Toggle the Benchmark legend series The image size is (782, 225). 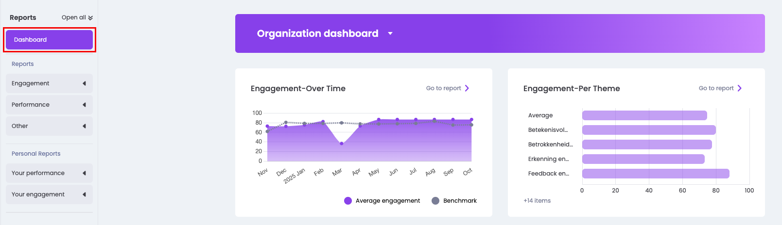(460, 201)
